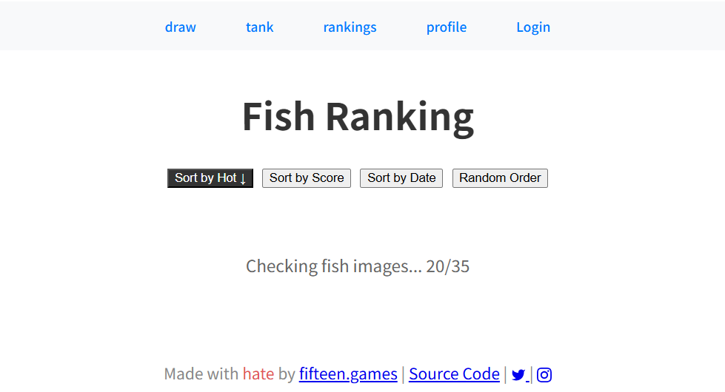The image size is (725, 392).
Task: Click the red word hate in footer
Action: point(258,374)
